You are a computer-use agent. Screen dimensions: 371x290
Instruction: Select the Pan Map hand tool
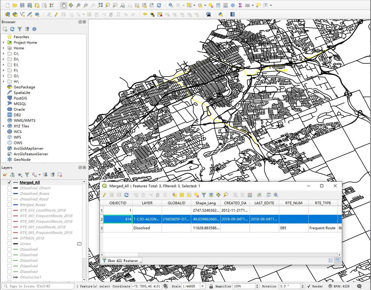coord(64,5)
